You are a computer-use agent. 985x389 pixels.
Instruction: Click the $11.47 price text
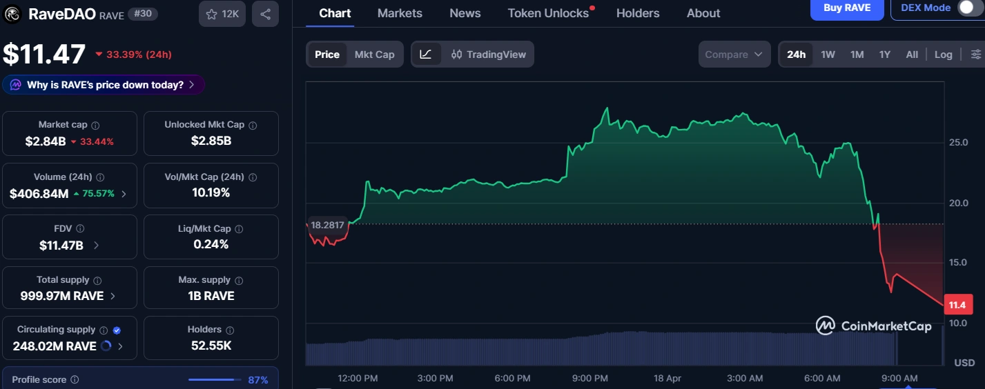[44, 54]
